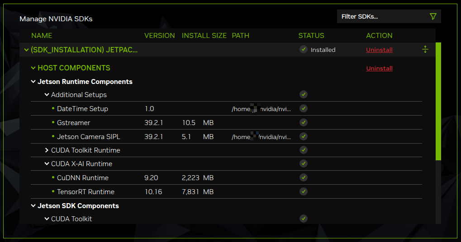Collapse the CUDA X-AI Runtime group
The height and width of the screenshot is (242, 461).
coord(47,164)
